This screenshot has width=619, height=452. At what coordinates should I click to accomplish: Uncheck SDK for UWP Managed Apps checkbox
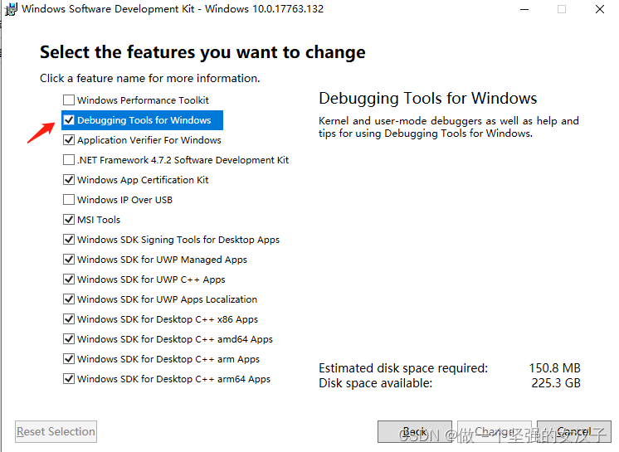click(69, 259)
